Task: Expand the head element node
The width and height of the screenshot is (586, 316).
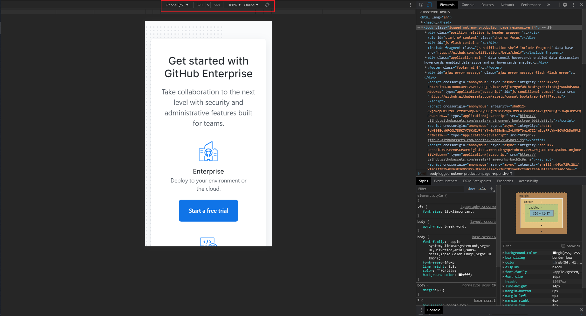Action: (x=422, y=22)
